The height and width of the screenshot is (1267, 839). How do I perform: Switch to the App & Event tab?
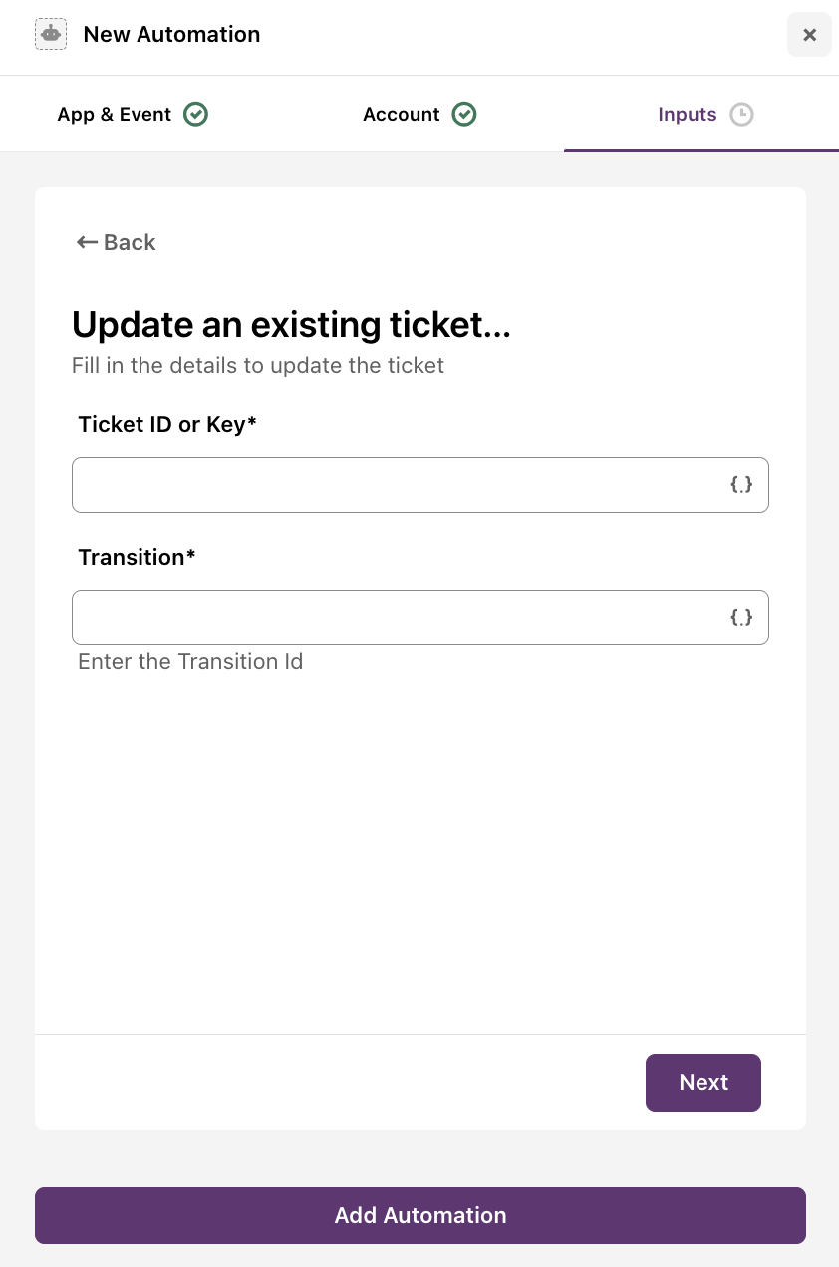pos(133,114)
